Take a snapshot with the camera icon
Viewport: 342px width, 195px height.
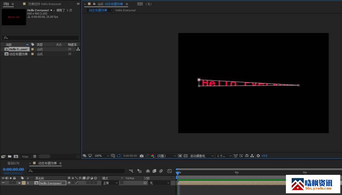pyautogui.click(x=142, y=156)
